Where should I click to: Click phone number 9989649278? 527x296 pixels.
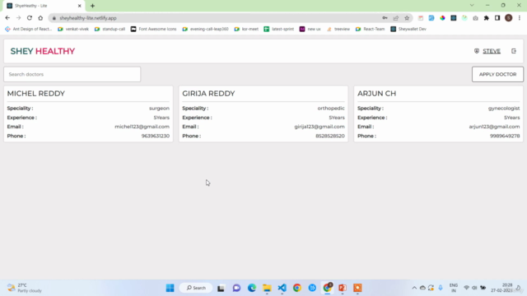click(505, 136)
